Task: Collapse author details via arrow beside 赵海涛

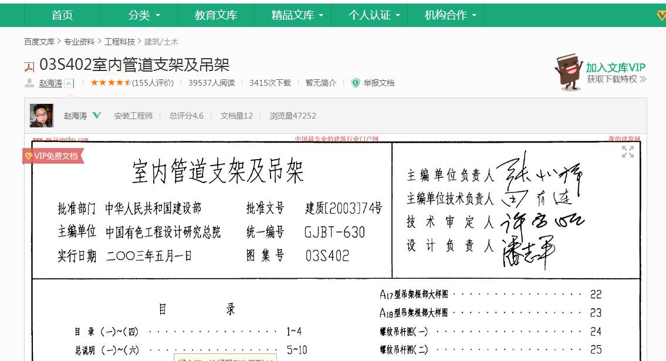Action: [x=67, y=83]
